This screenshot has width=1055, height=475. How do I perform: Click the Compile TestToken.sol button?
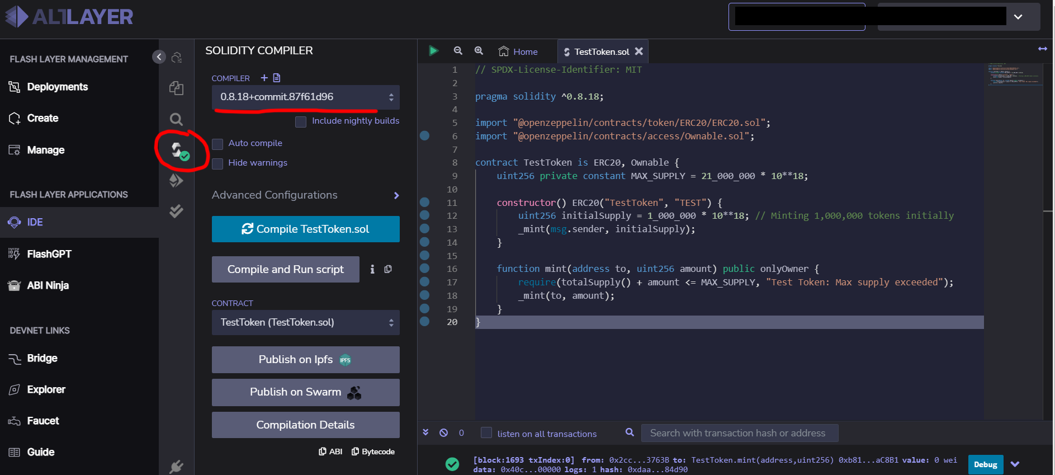coord(305,229)
